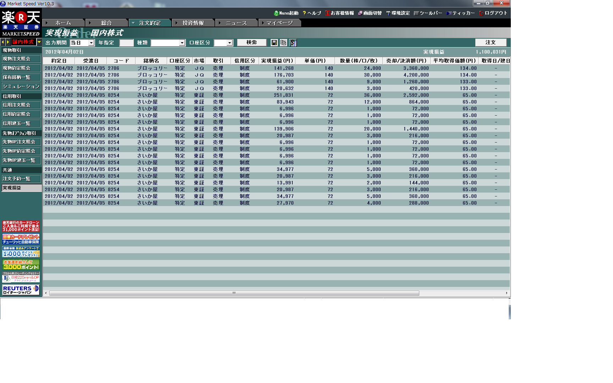Viewport: 613px width, 383px height.
Task: Open 信用約定照会 in the sidebar
Action: 21,114
